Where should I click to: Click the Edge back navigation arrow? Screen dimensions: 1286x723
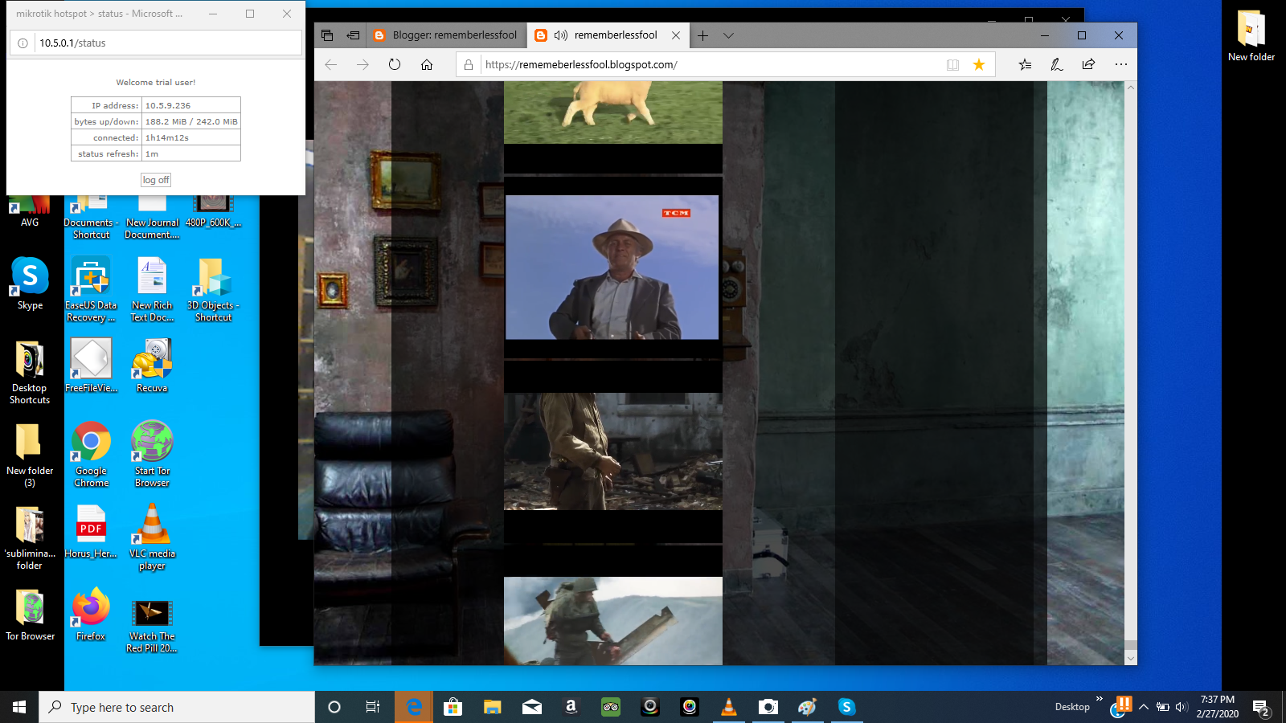[x=331, y=64]
